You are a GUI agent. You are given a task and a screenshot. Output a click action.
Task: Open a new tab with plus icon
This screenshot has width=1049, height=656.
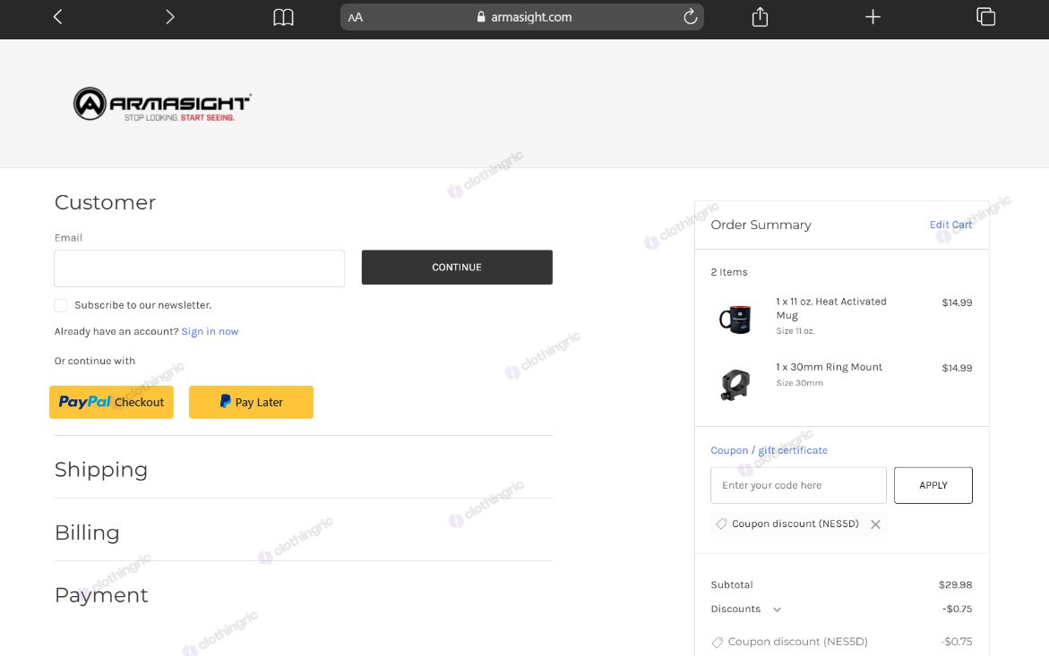[873, 17]
